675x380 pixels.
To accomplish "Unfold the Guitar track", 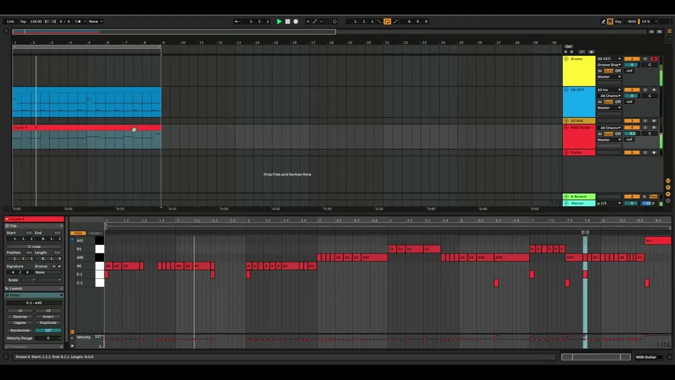I will (566, 153).
